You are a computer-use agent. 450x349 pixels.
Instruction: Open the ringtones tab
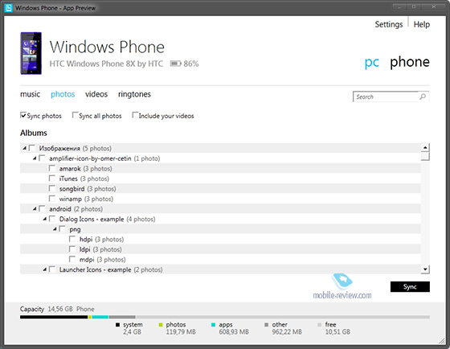pos(134,94)
